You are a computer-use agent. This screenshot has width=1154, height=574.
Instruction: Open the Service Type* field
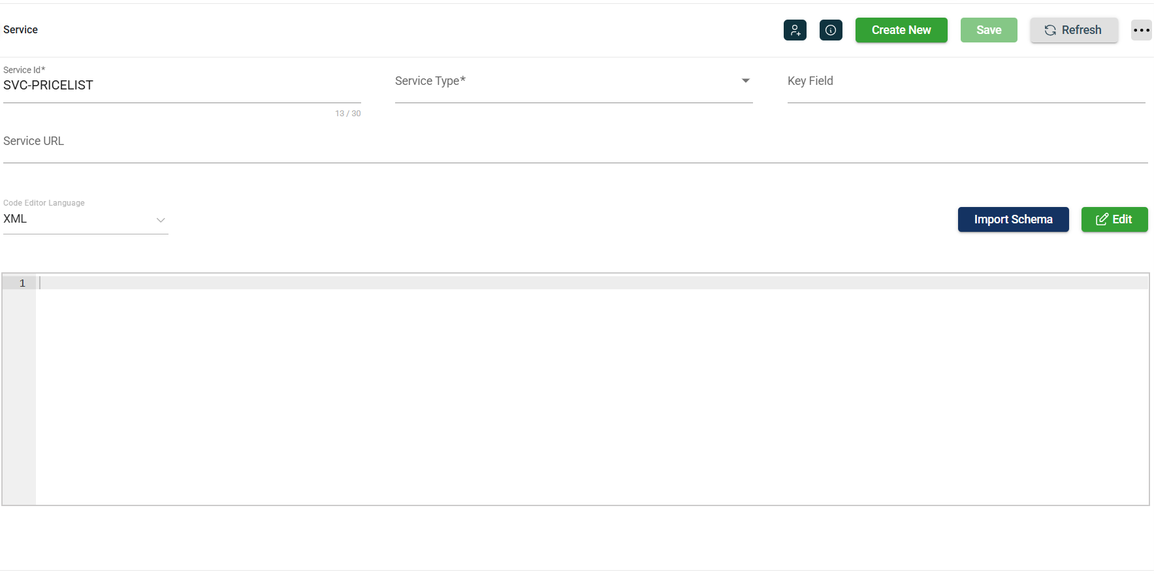click(562, 82)
